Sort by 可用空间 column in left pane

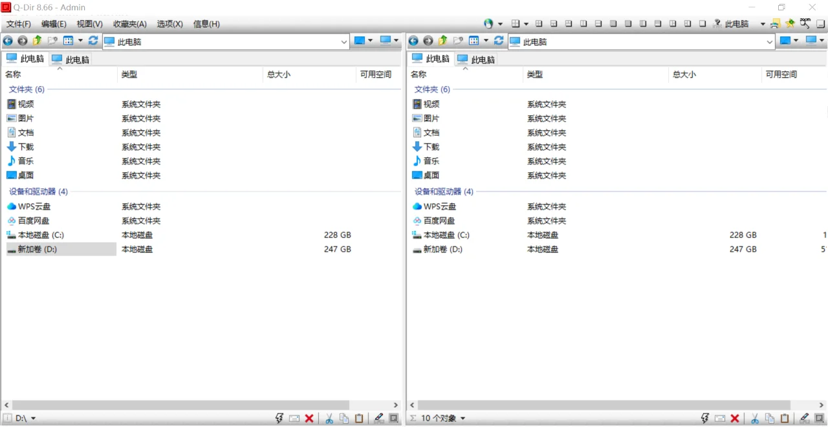pos(379,74)
